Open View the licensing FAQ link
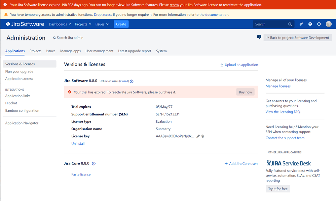The image size is (336, 201). 283,112
